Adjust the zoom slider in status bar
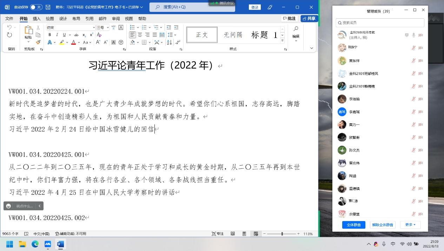 click(x=282, y=234)
